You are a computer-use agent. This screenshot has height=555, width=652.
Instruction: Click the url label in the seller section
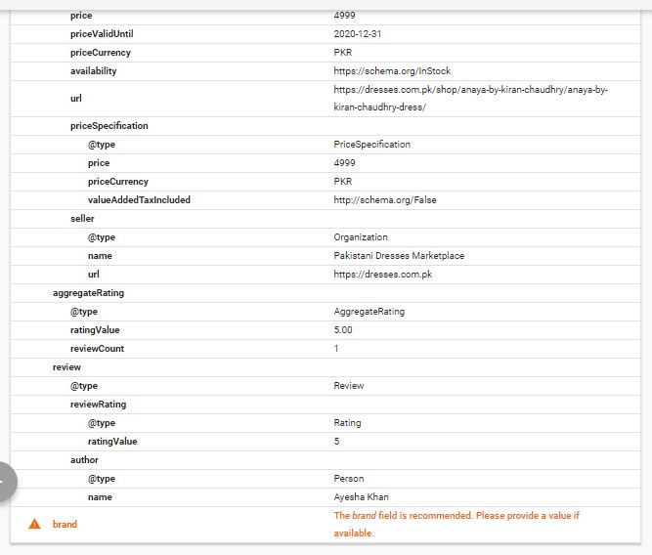(94, 275)
